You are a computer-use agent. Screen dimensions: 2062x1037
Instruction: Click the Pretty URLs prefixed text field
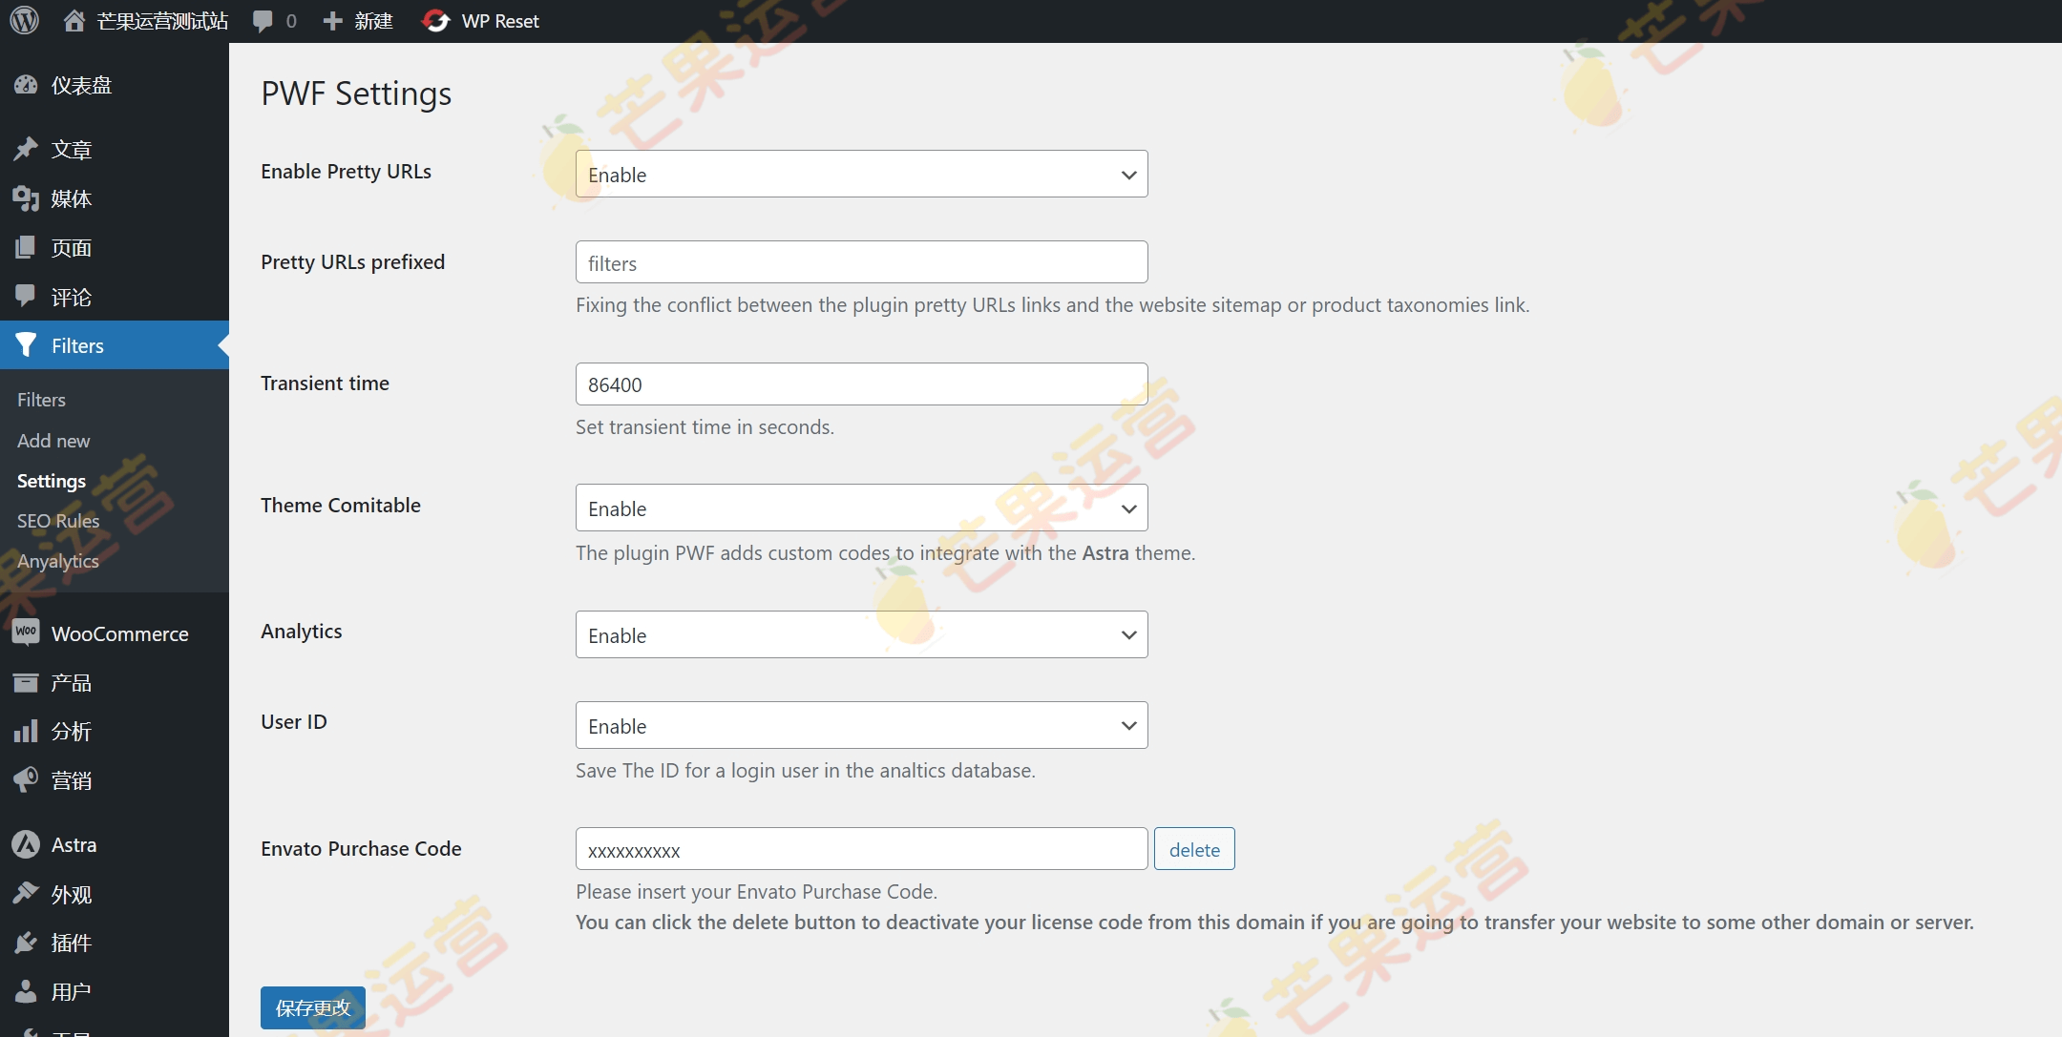[x=860, y=262]
